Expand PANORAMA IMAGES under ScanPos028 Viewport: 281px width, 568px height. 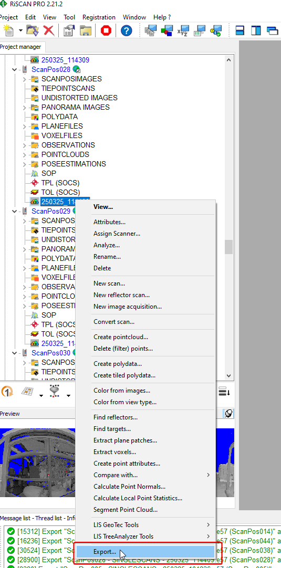(24, 107)
